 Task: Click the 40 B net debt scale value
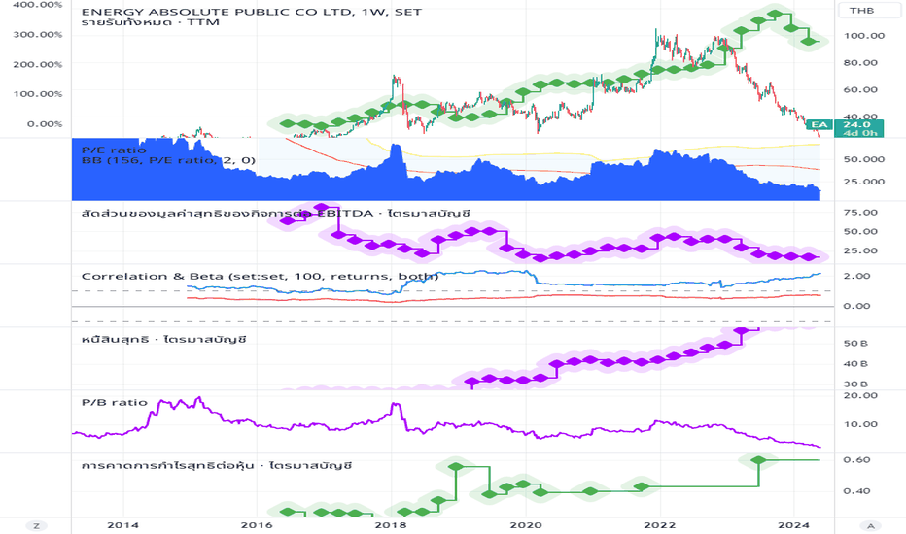[855, 364]
